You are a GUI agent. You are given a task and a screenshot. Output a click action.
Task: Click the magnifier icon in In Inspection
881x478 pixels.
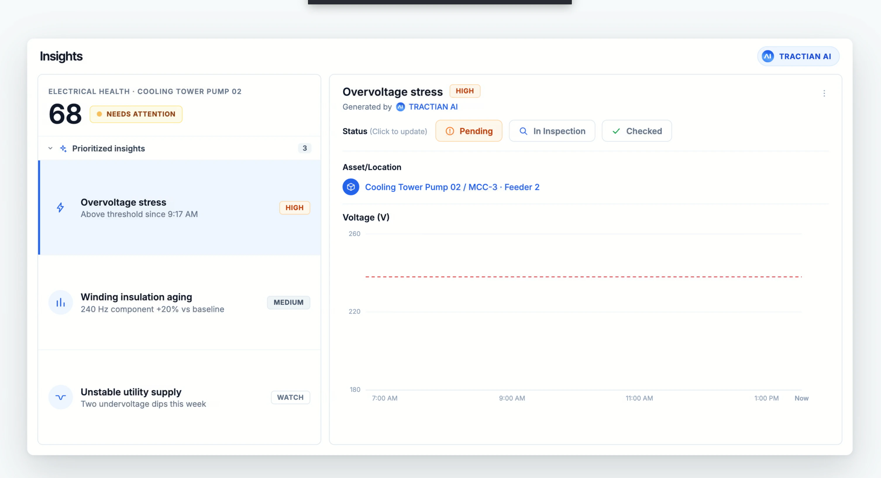[x=523, y=131]
